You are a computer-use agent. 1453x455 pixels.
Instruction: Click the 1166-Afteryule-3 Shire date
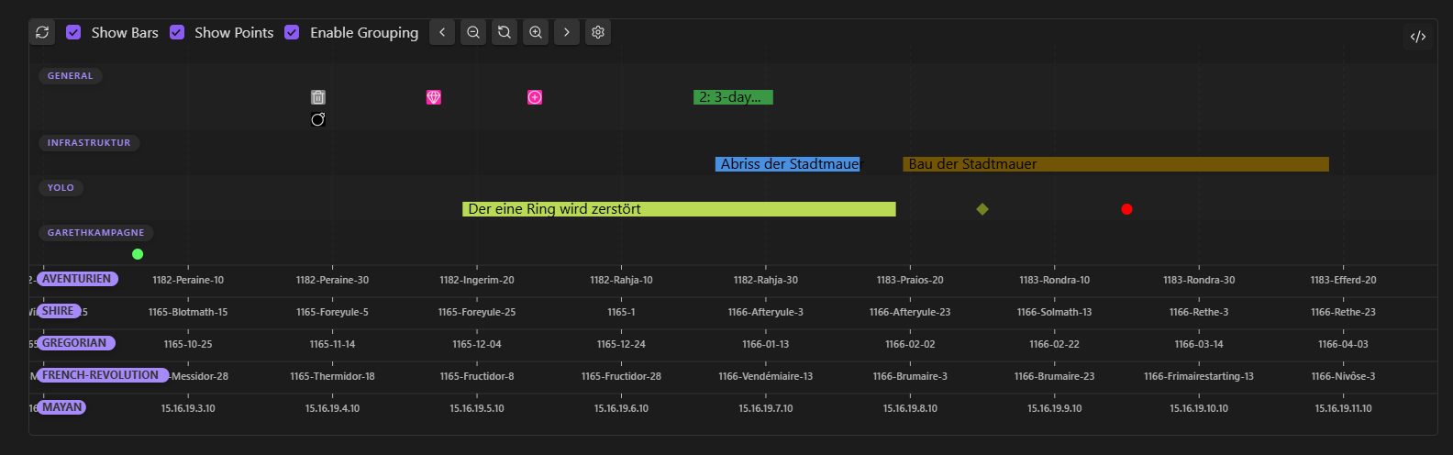(766, 312)
